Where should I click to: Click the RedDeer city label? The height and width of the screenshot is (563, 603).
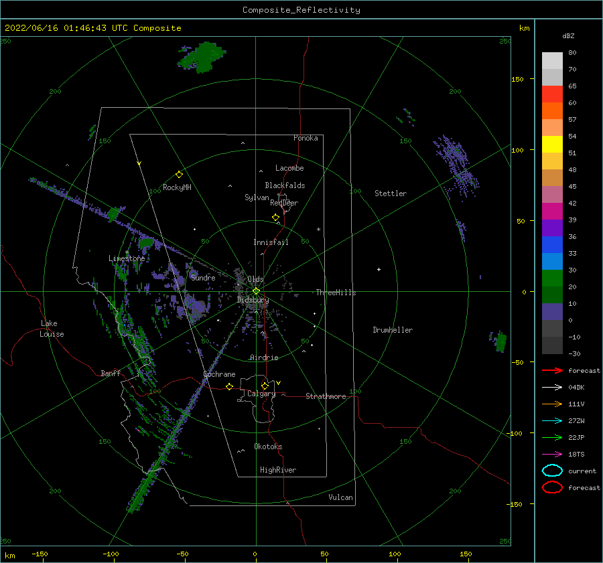tap(284, 203)
